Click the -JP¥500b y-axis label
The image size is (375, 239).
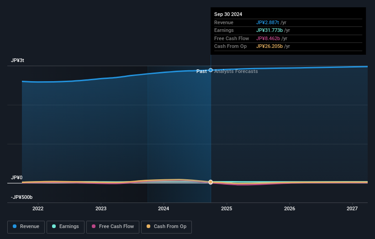coord(21,197)
